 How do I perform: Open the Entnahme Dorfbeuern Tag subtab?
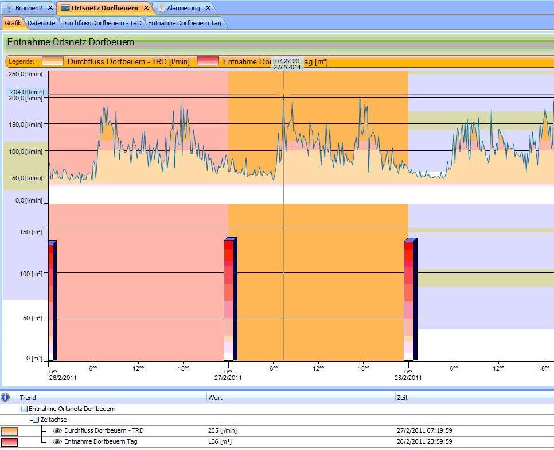coord(184,24)
